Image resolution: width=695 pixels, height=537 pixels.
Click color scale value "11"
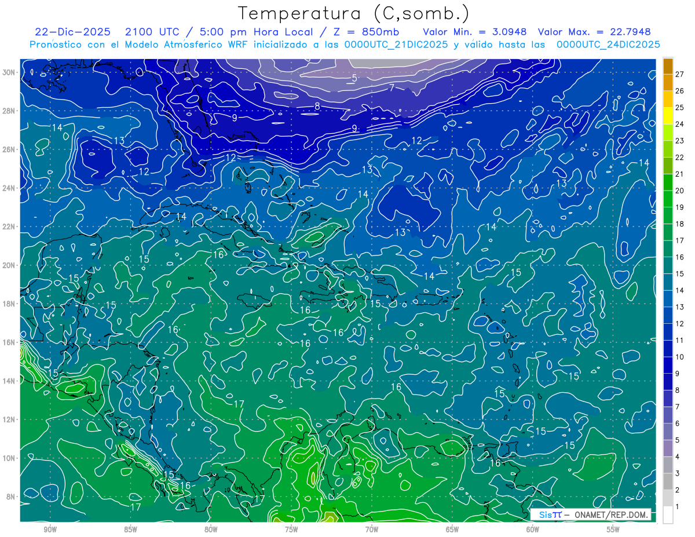click(x=680, y=340)
